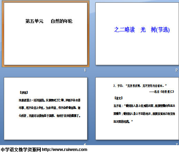
Task: Click the 选自《论语·里仁》 attribution line
Action: 162,92
